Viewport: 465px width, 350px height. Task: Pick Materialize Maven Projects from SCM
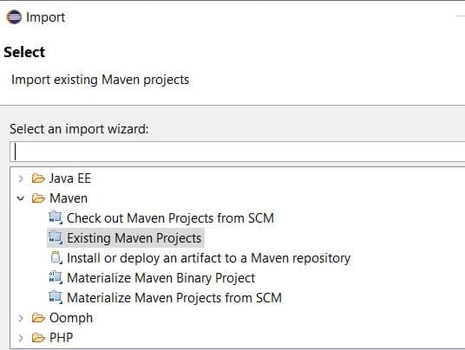click(x=174, y=298)
